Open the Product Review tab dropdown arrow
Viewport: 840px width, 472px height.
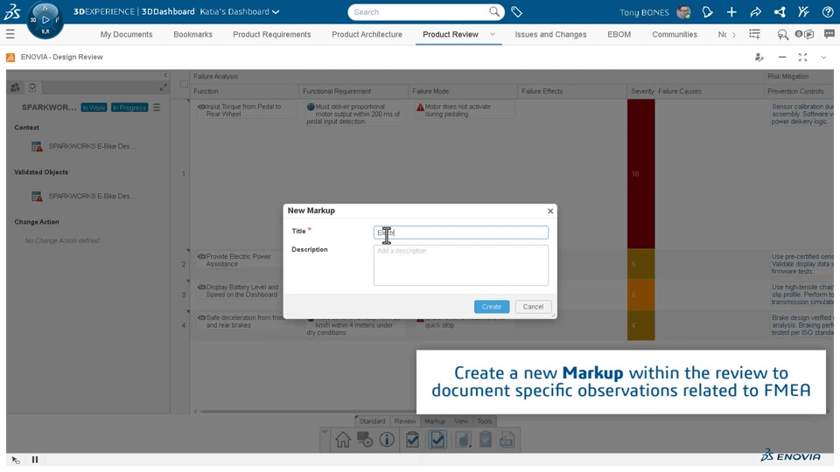[x=493, y=34]
